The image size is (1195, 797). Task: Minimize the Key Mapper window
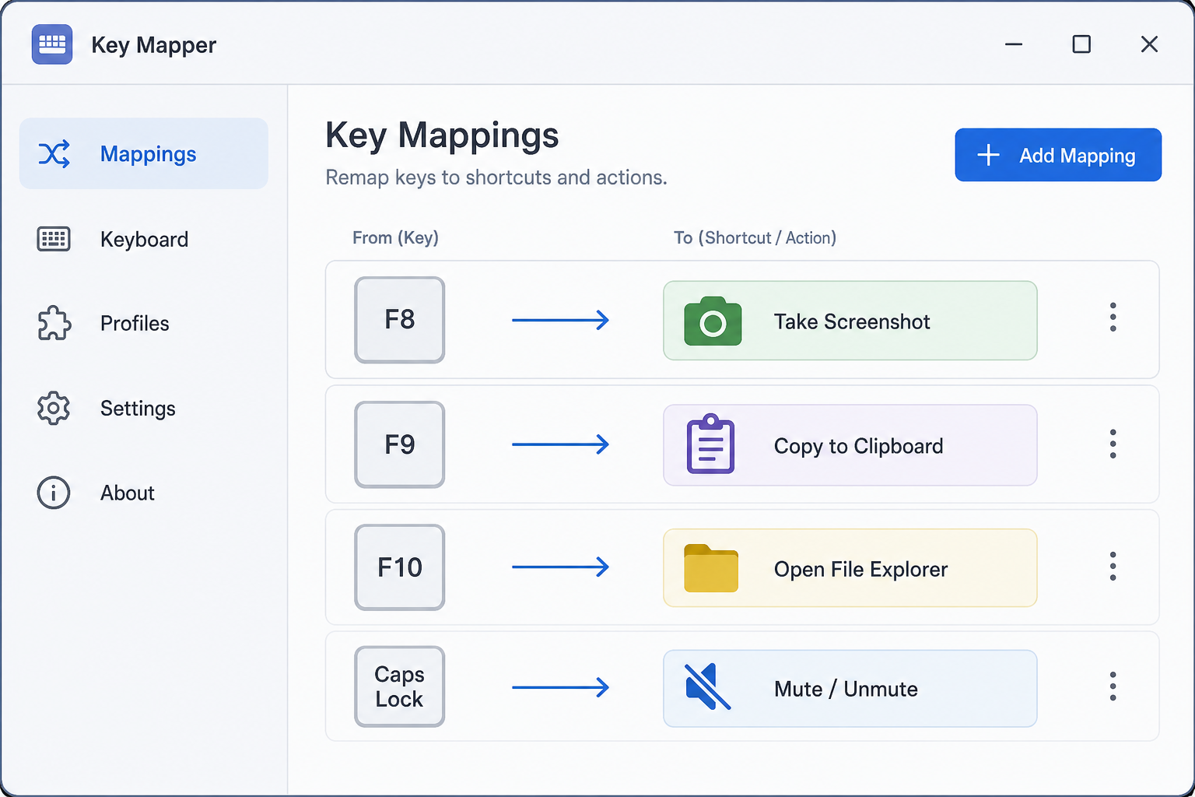(1014, 44)
